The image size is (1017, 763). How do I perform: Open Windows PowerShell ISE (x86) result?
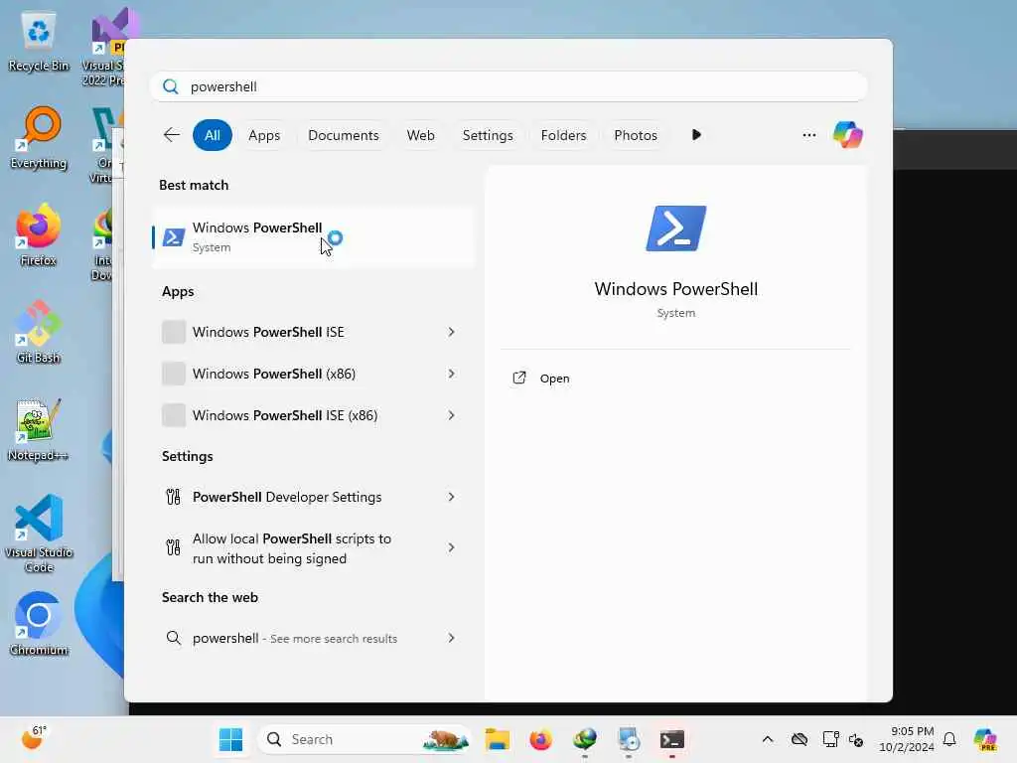pyautogui.click(x=313, y=415)
